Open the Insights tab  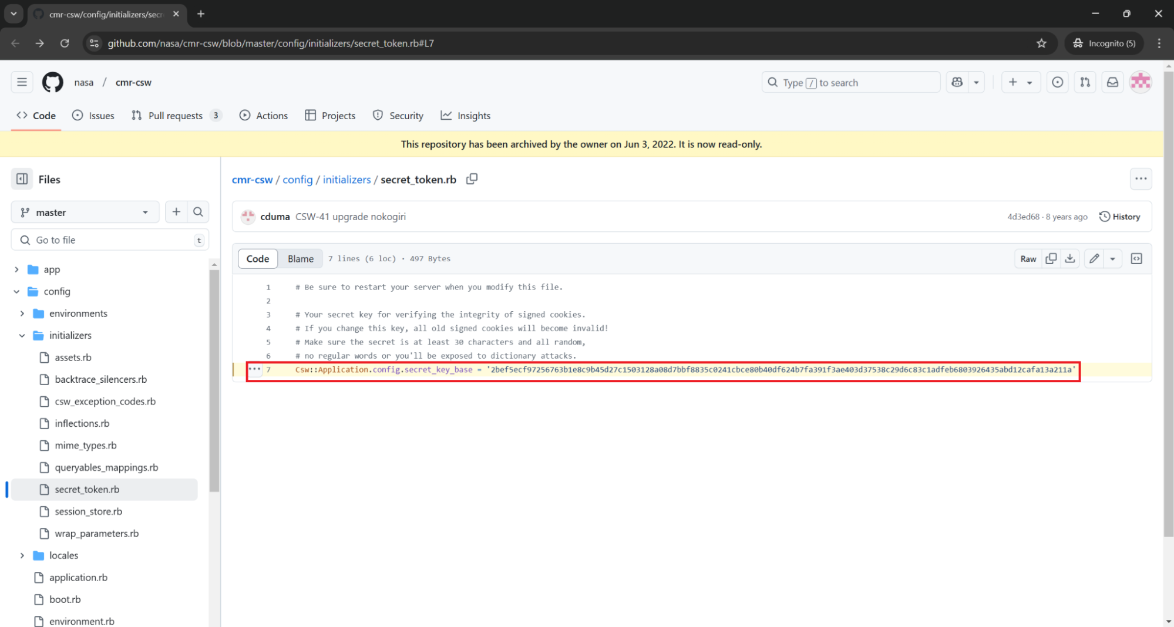point(466,116)
